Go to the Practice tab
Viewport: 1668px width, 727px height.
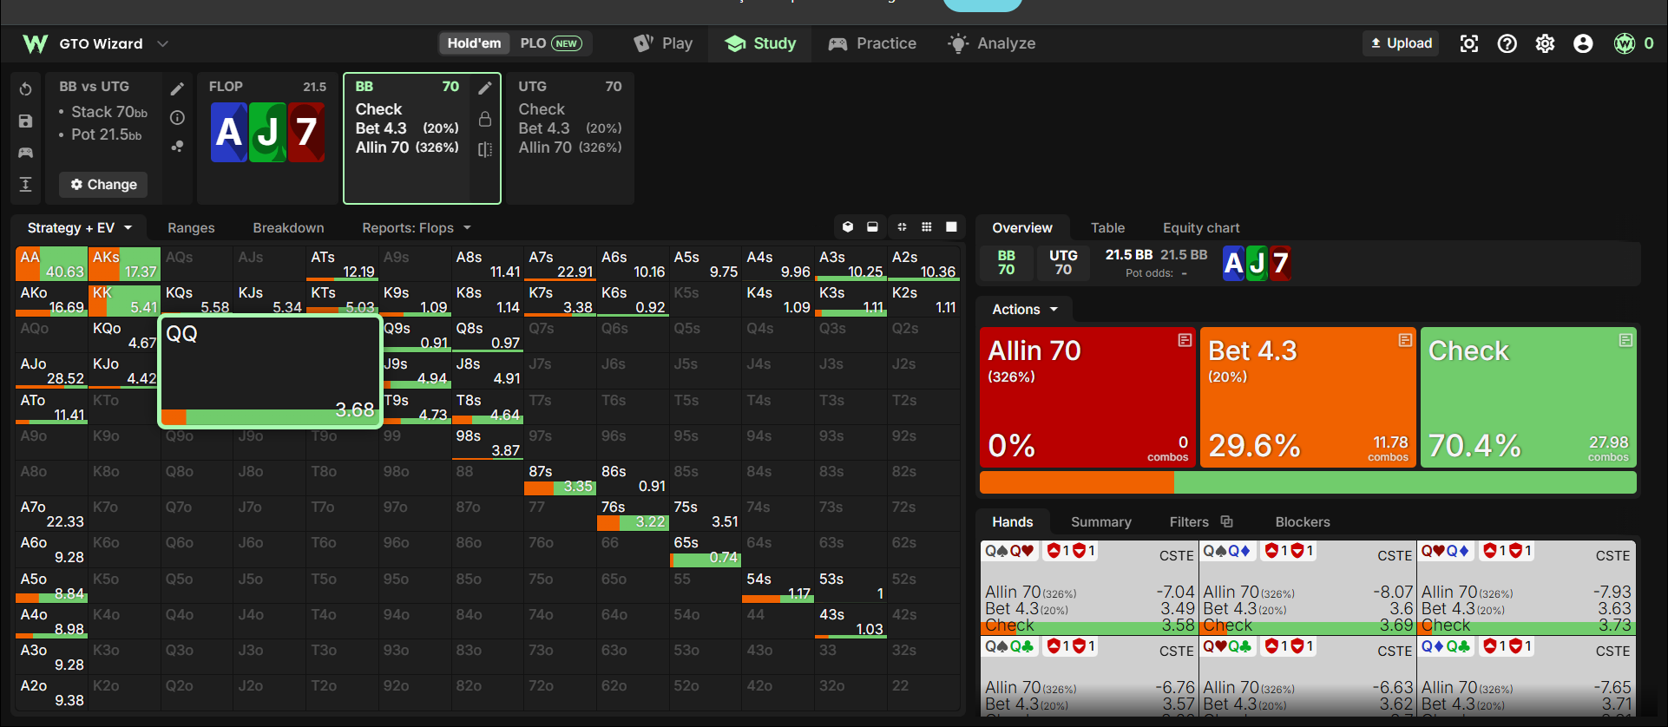872,43
